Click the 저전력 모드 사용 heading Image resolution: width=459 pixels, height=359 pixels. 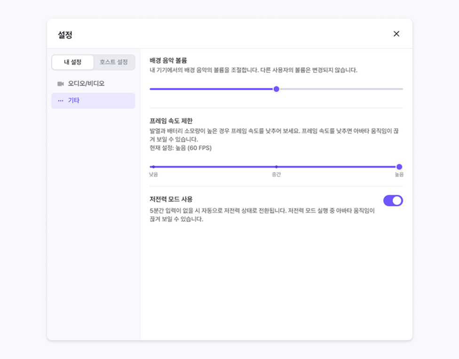coord(171,199)
